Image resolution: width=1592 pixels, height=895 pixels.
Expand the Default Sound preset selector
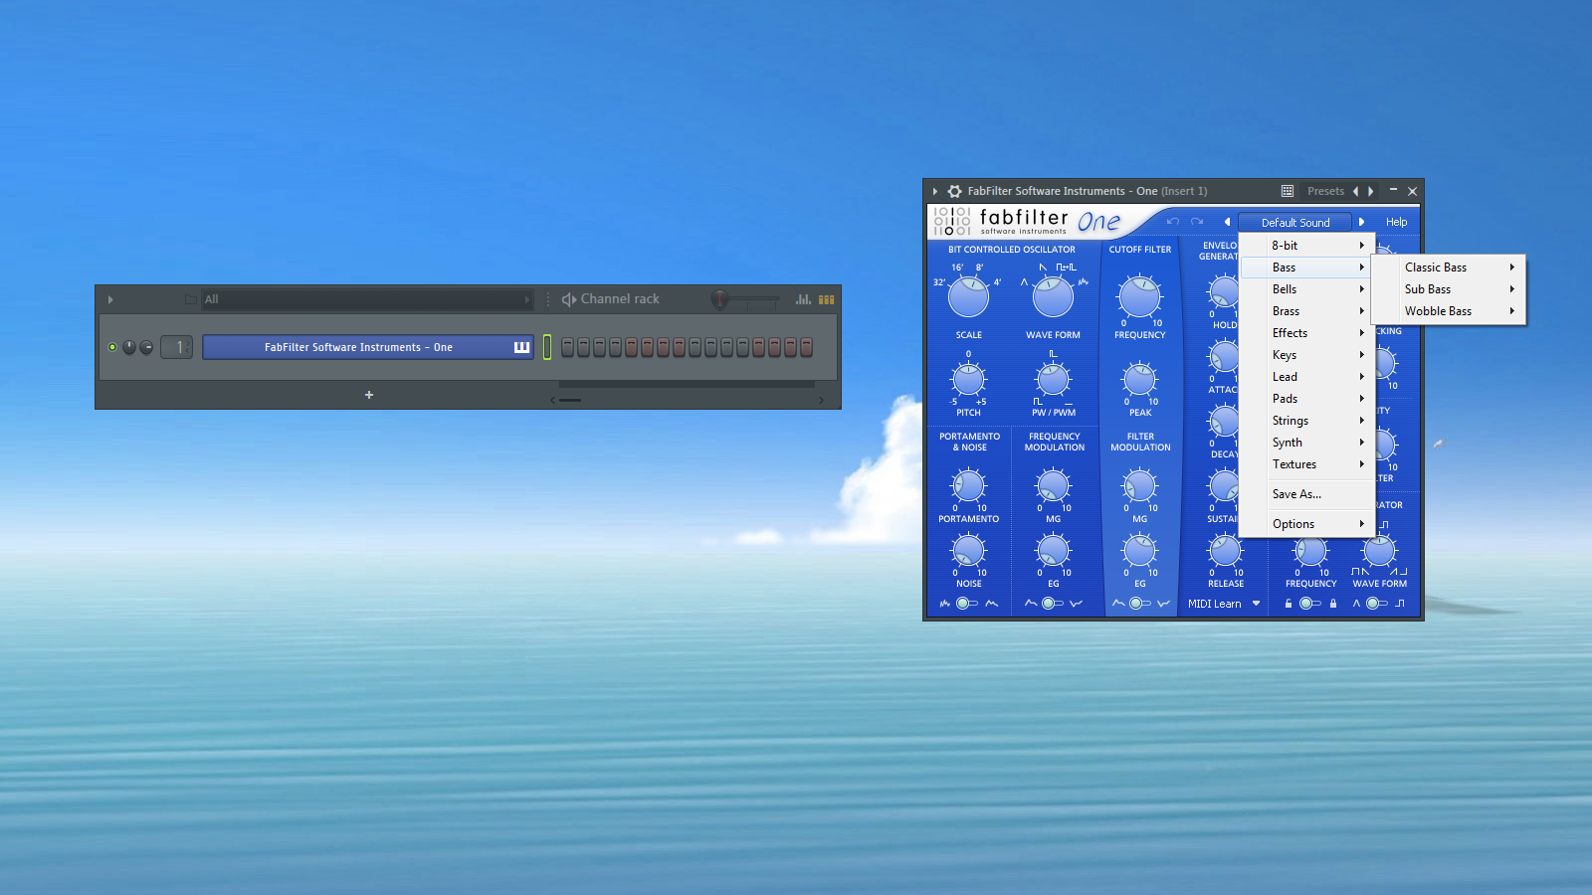(1294, 223)
